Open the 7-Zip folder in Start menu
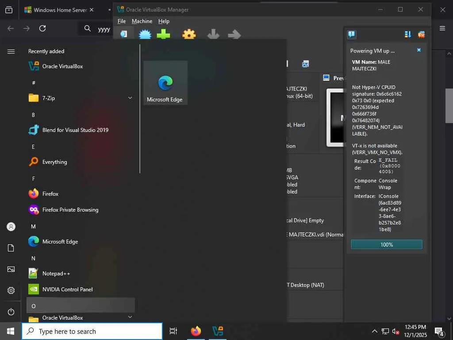The image size is (453, 340). pos(81,98)
